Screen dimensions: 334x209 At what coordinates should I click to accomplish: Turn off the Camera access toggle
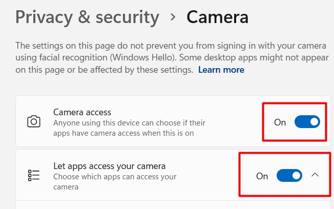(x=307, y=122)
